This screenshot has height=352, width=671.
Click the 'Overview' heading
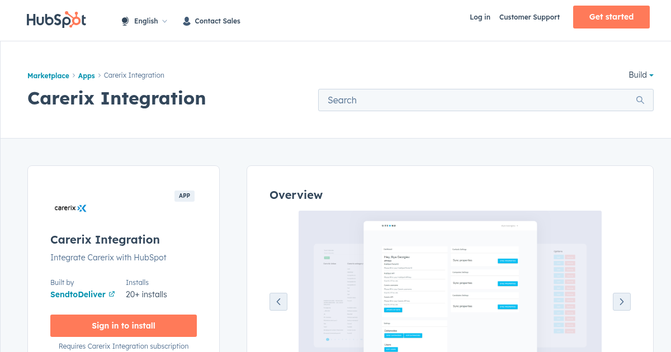coord(296,195)
